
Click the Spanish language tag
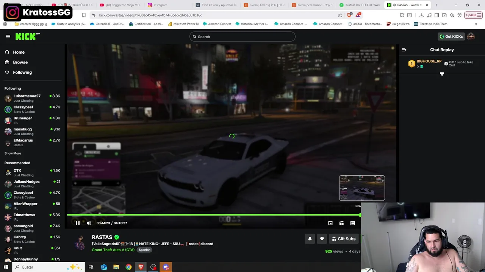tap(144, 250)
